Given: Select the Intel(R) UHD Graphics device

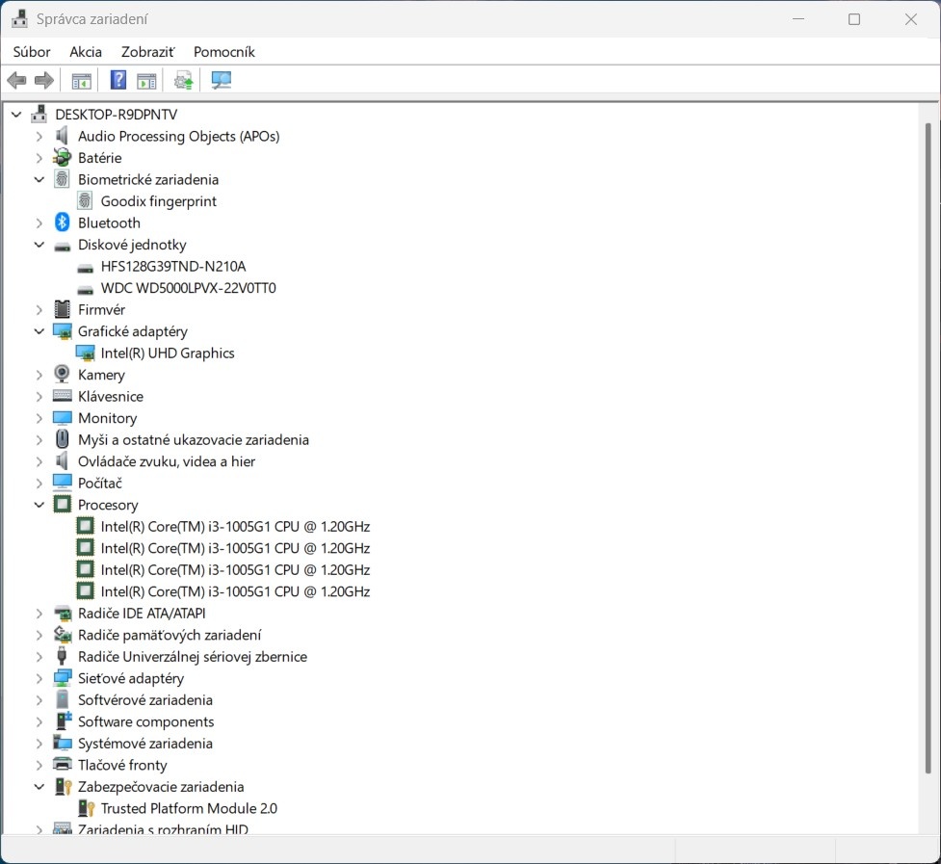Looking at the screenshot, I should tap(168, 353).
